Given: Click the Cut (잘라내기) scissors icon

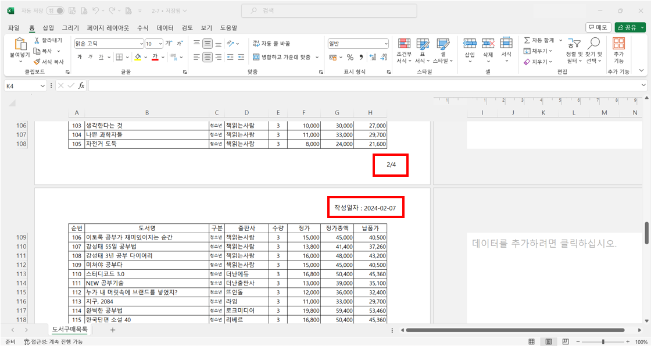Looking at the screenshot, I should tap(37, 40).
